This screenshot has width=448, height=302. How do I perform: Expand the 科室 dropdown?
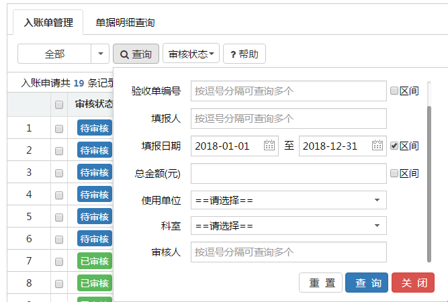288,225
